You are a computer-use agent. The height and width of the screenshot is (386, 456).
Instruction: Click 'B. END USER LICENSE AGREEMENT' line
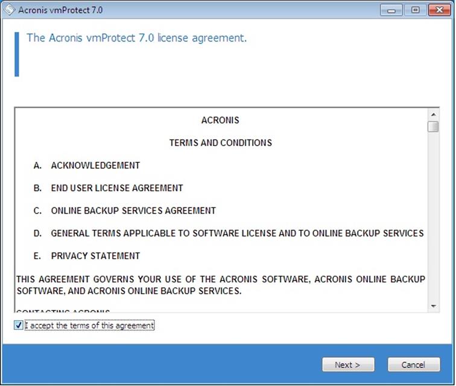(x=108, y=188)
